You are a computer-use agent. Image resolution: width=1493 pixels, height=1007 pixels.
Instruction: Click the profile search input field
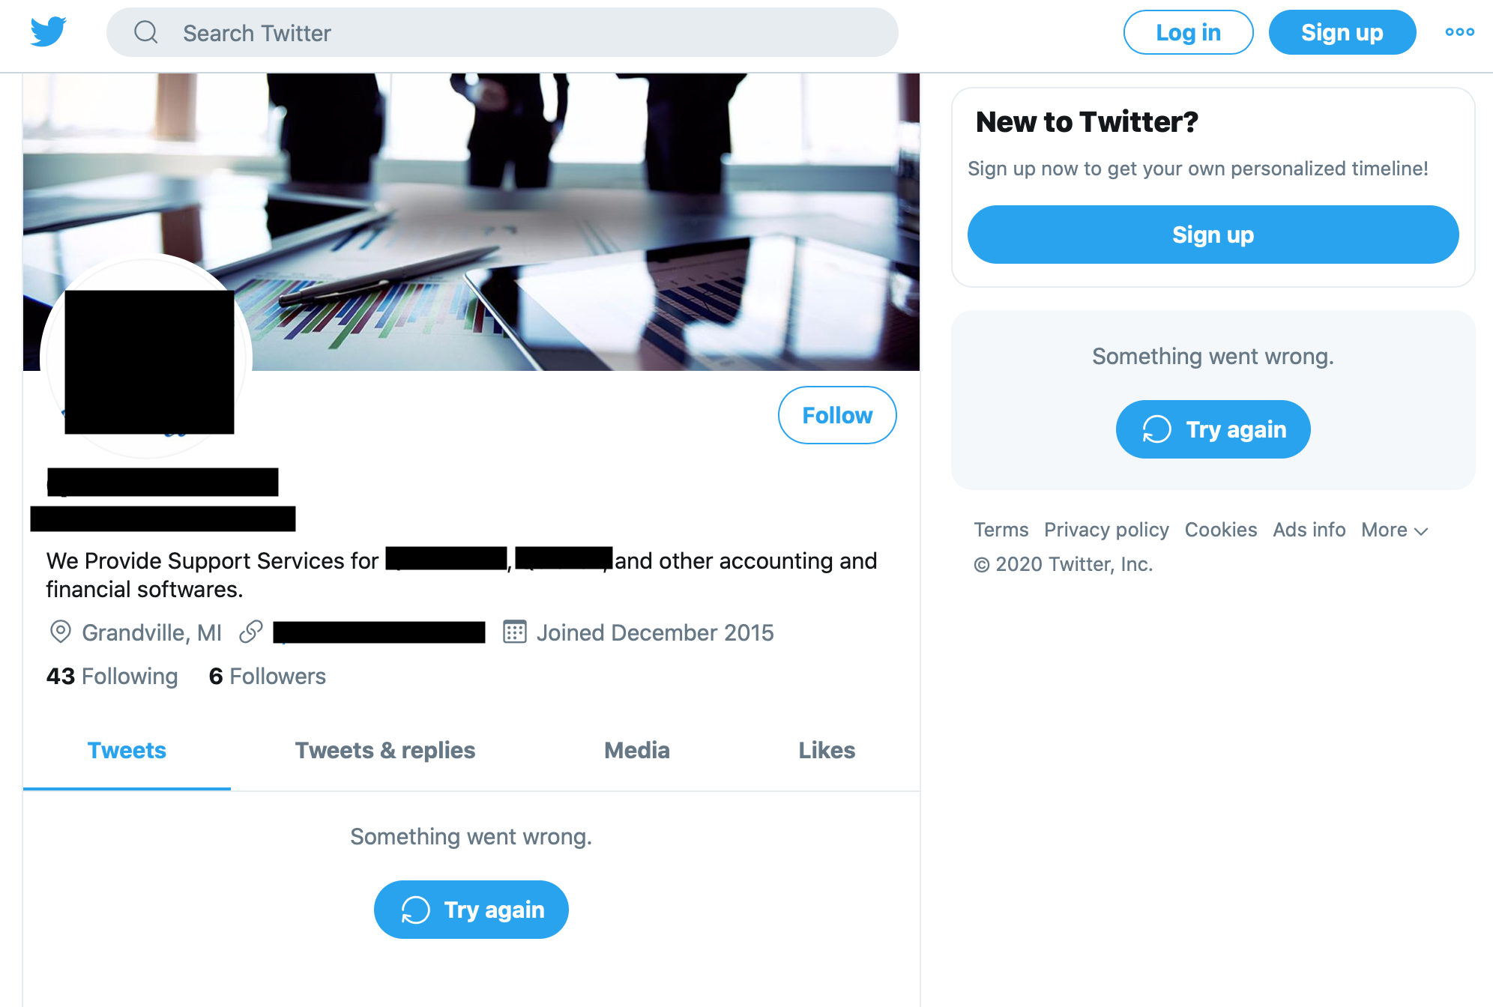pyautogui.click(x=501, y=33)
